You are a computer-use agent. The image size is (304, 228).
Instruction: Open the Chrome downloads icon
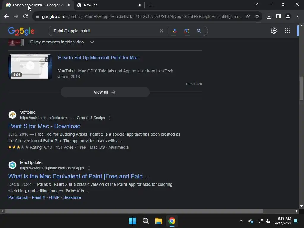269,17
